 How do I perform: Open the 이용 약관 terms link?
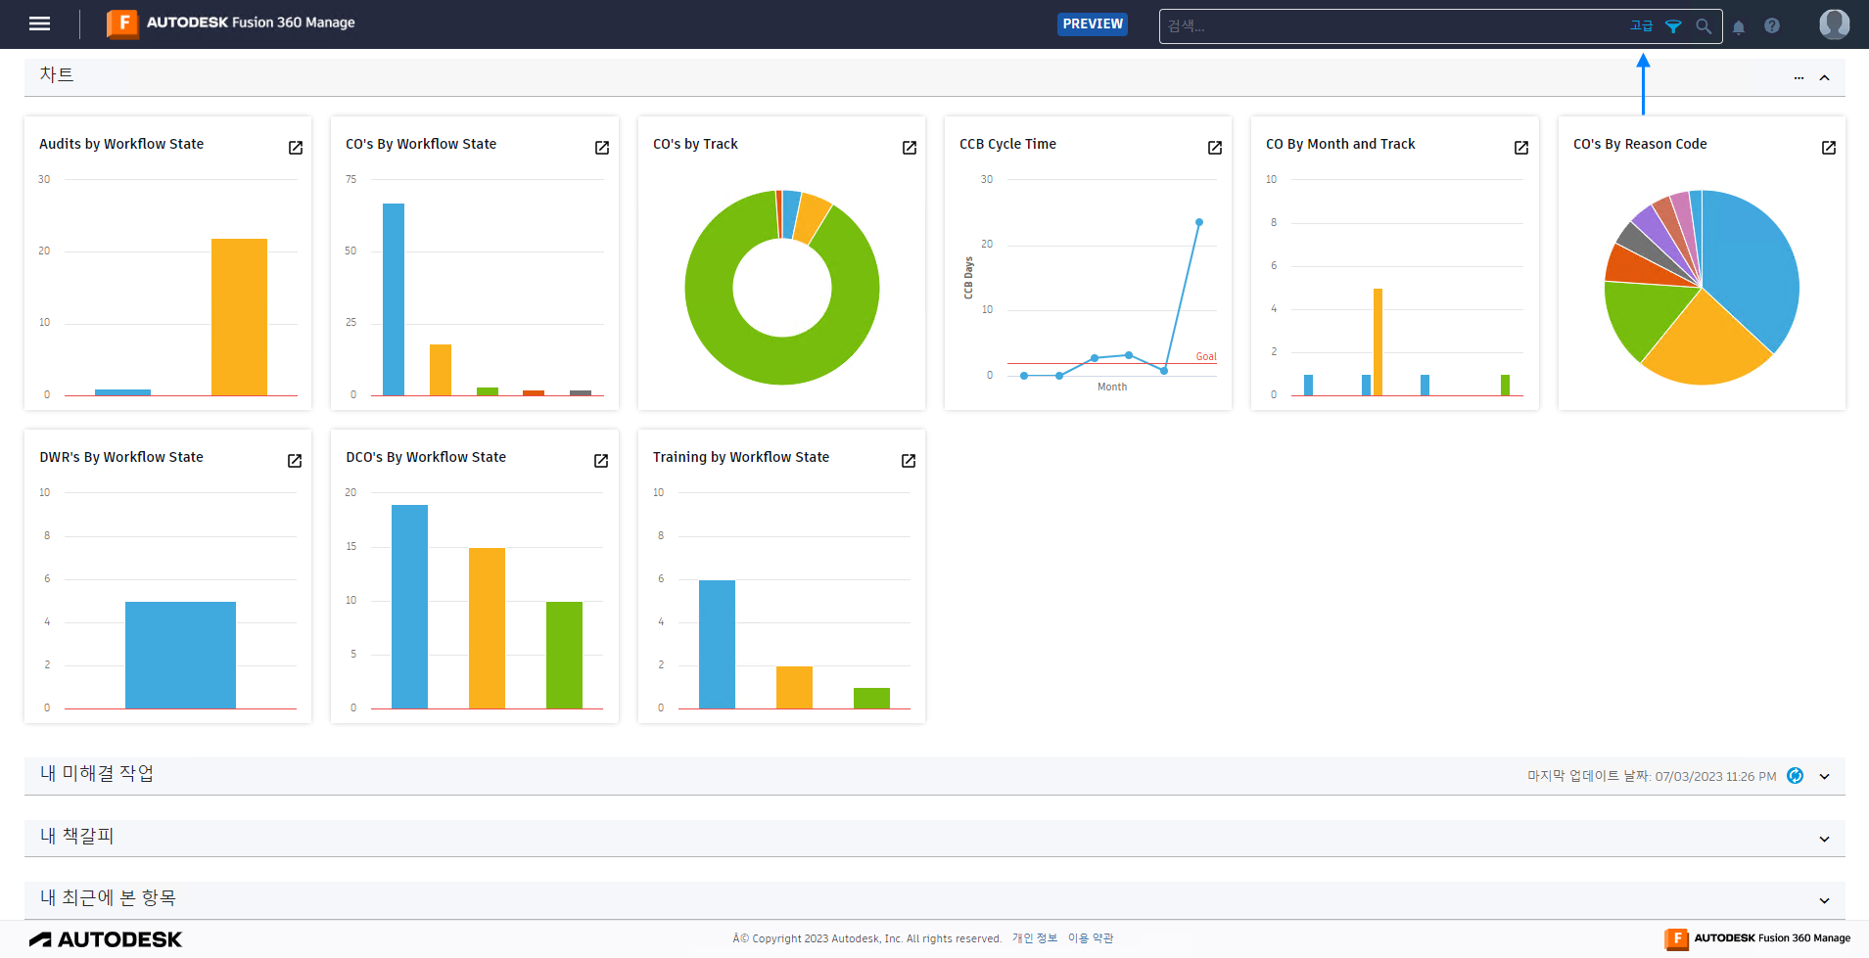1091,938
